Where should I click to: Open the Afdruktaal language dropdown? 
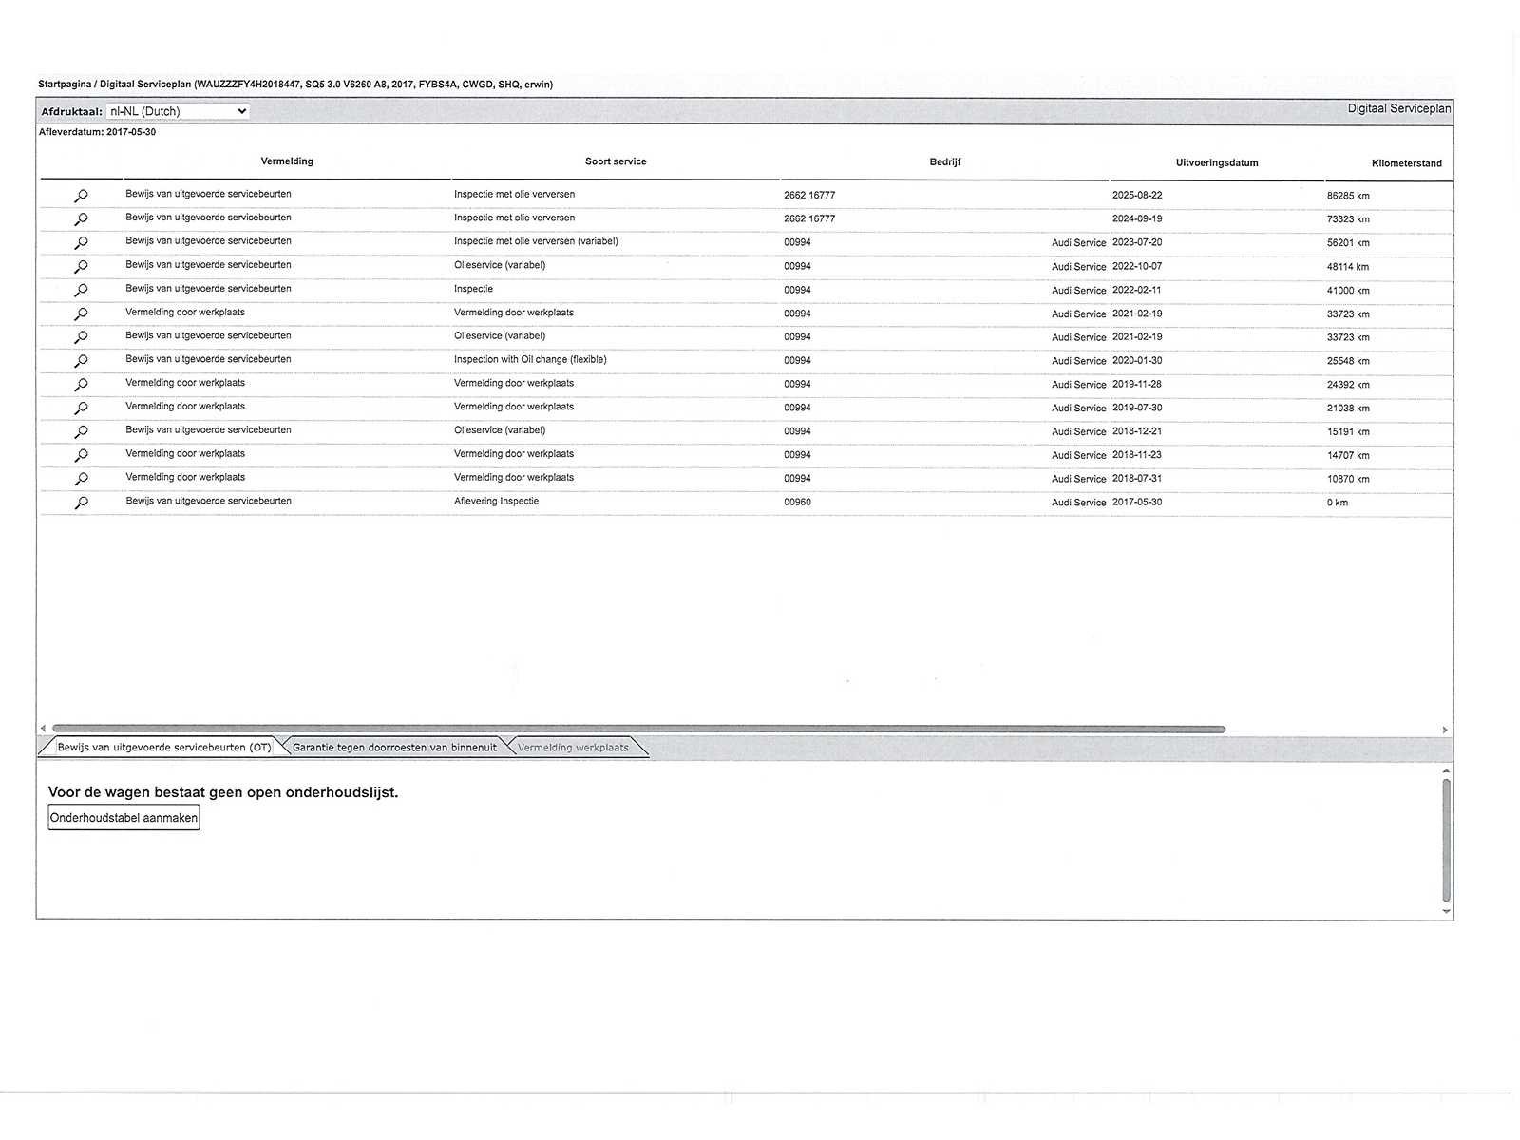tap(177, 111)
